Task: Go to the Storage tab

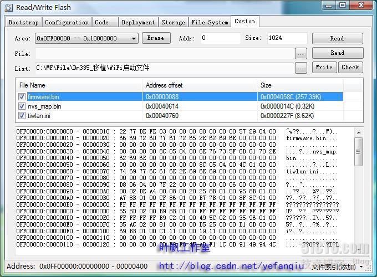Action: click(173, 22)
